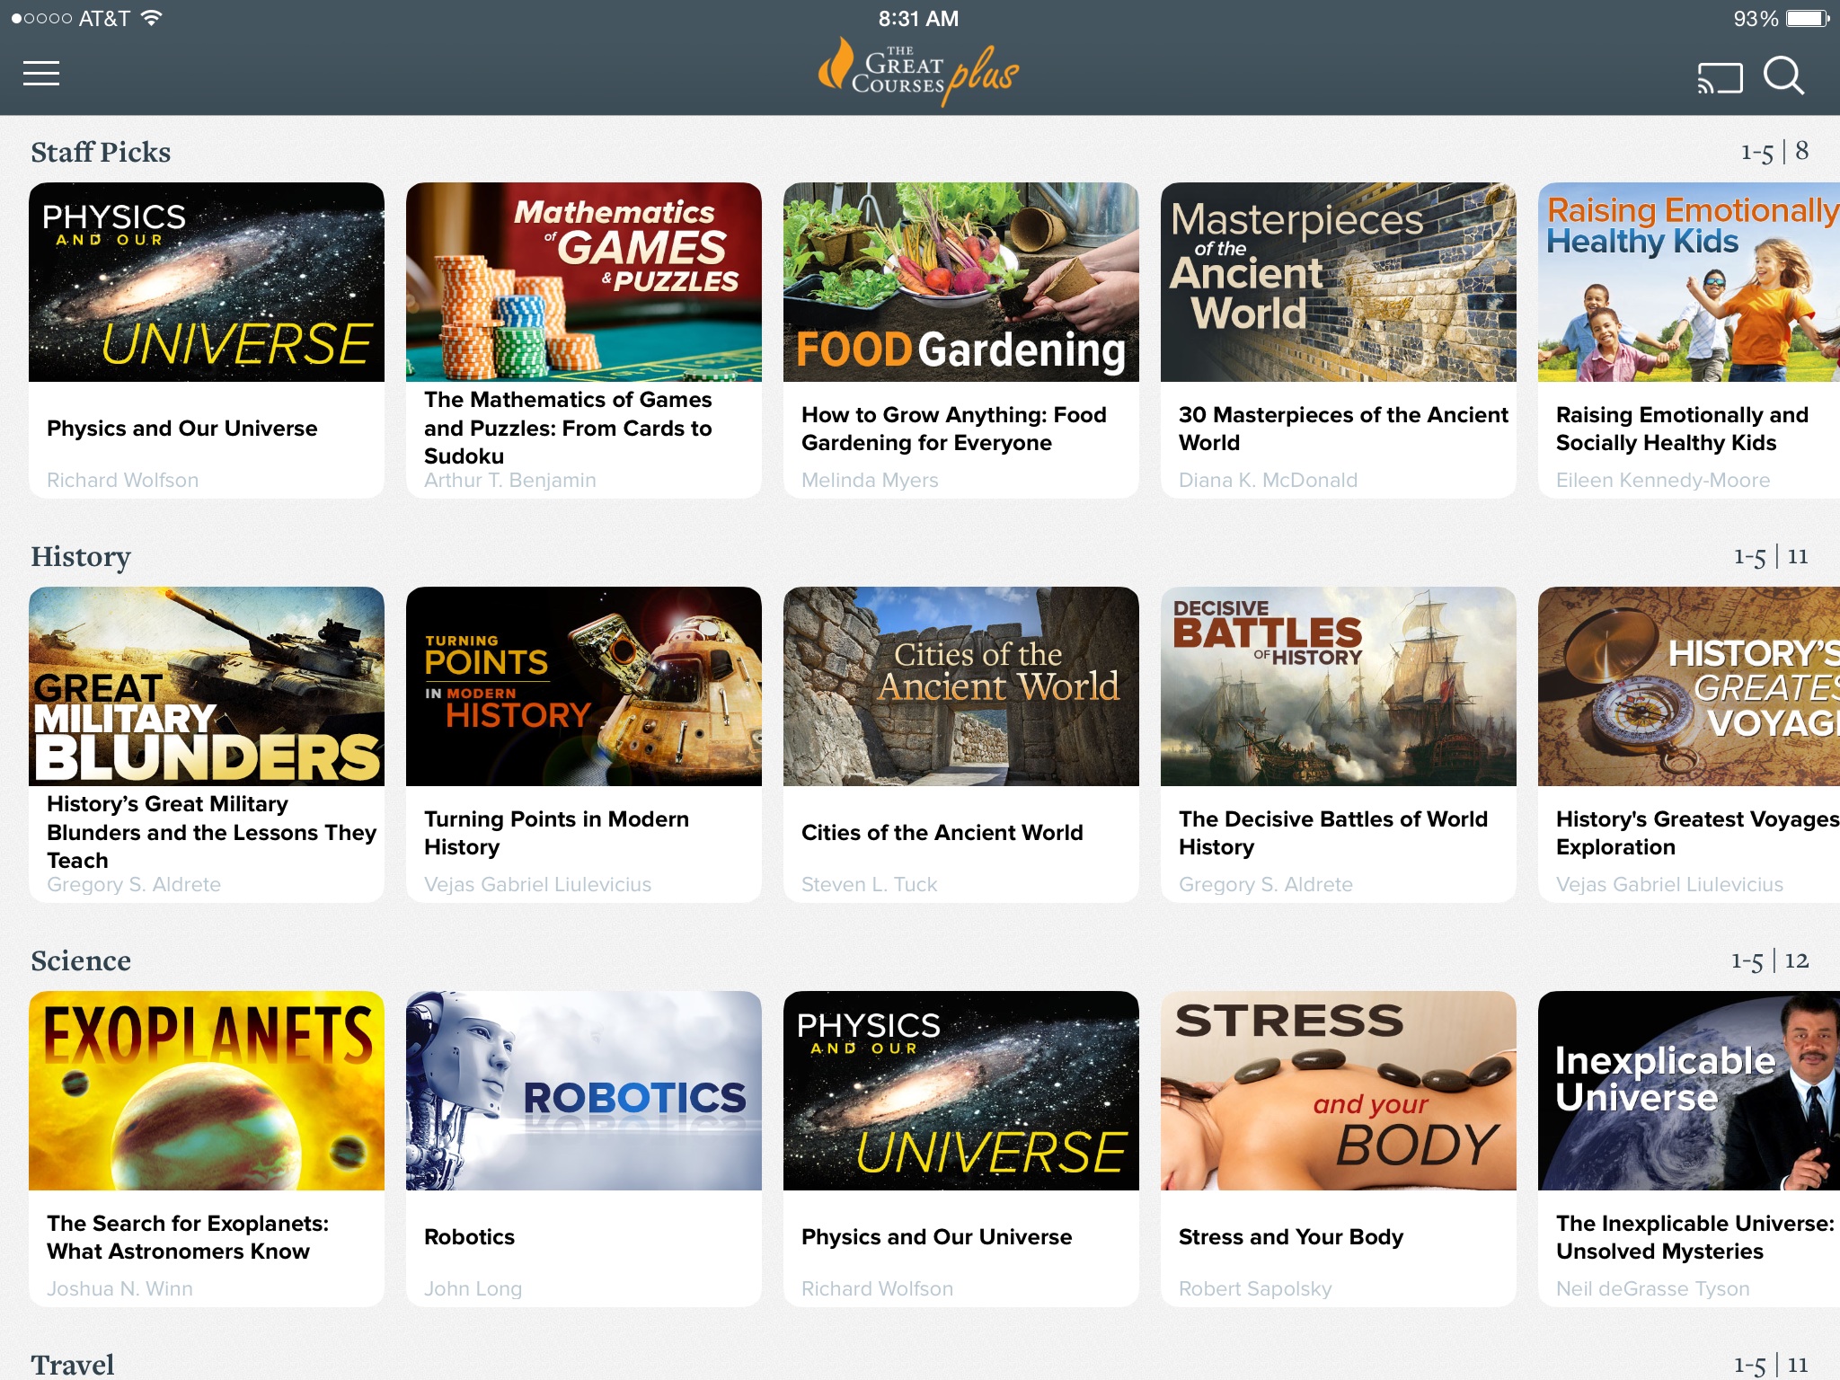Open Physics and Our Universe in Staff Picks
Screen dimensions: 1840x1380
pyautogui.click(x=207, y=282)
